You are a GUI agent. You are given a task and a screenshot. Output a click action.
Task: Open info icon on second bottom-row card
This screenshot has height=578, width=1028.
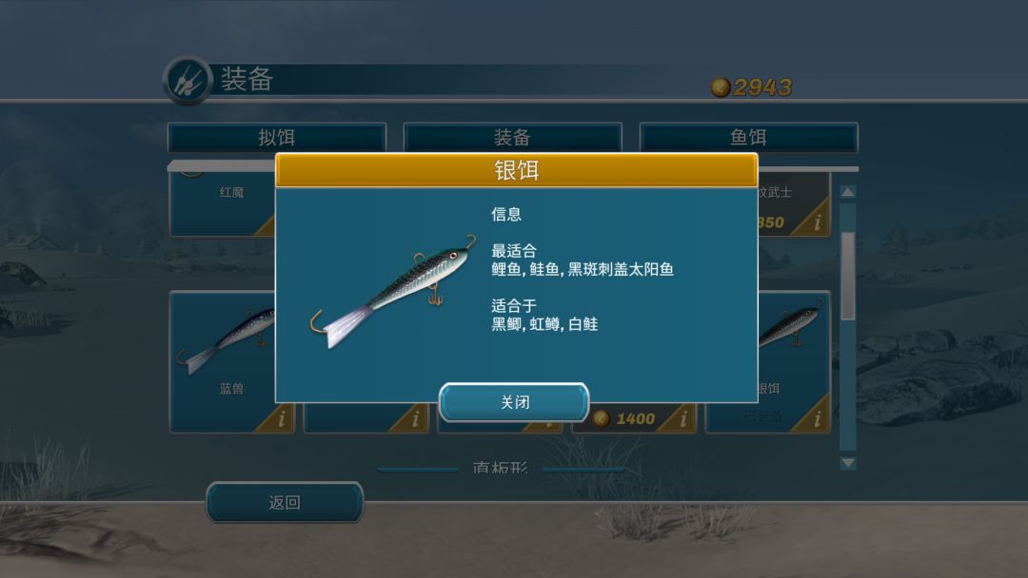416,418
